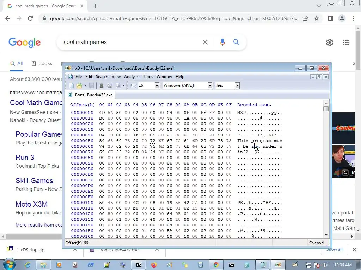Click the Open disk icon in HxD toolbar

pos(110,85)
